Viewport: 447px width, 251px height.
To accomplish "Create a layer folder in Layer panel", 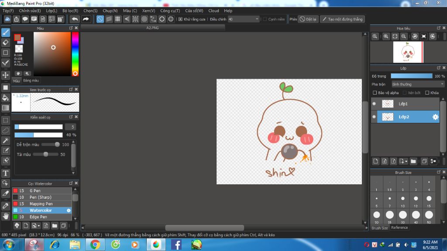I will coord(413,161).
